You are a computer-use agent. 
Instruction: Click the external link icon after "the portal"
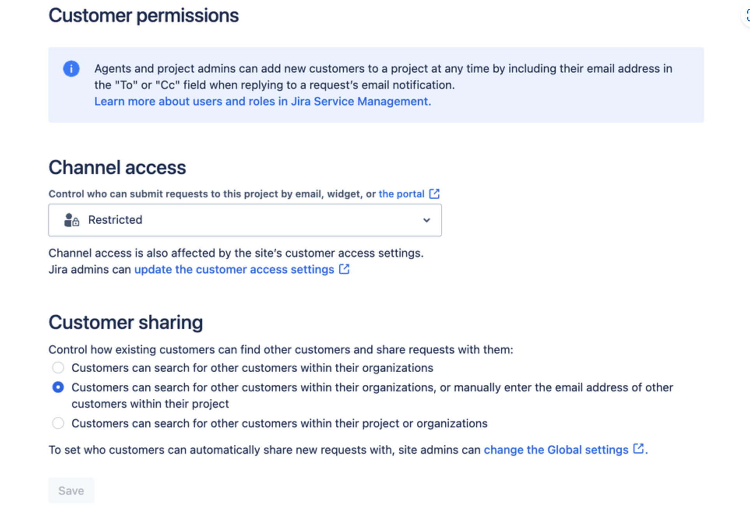pyautogui.click(x=434, y=193)
